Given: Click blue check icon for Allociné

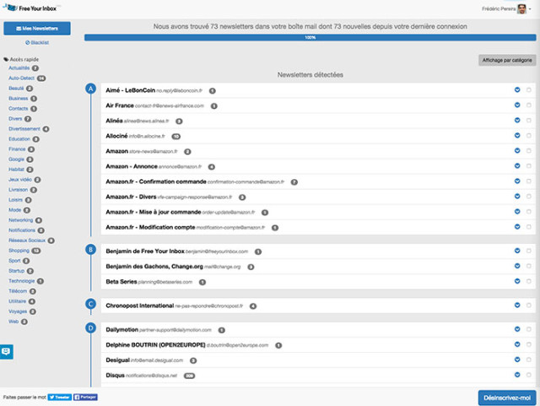Looking at the screenshot, I should coord(517,135).
